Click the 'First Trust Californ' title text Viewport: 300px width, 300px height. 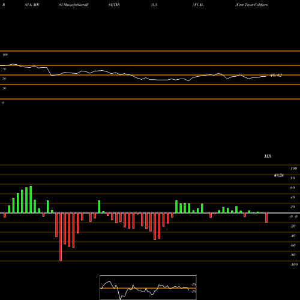coord(251,5)
